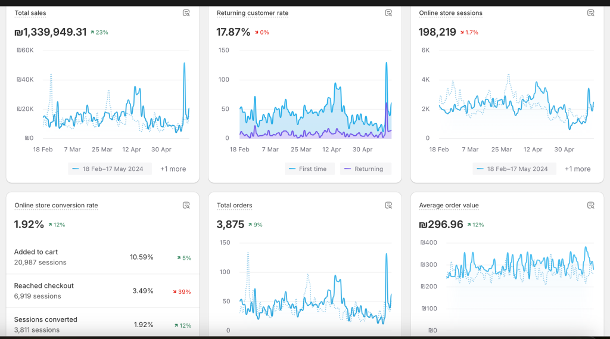Screen dimensions: 610x339
Task: Click report icon on Online store conversion rate
Action: 186,206
